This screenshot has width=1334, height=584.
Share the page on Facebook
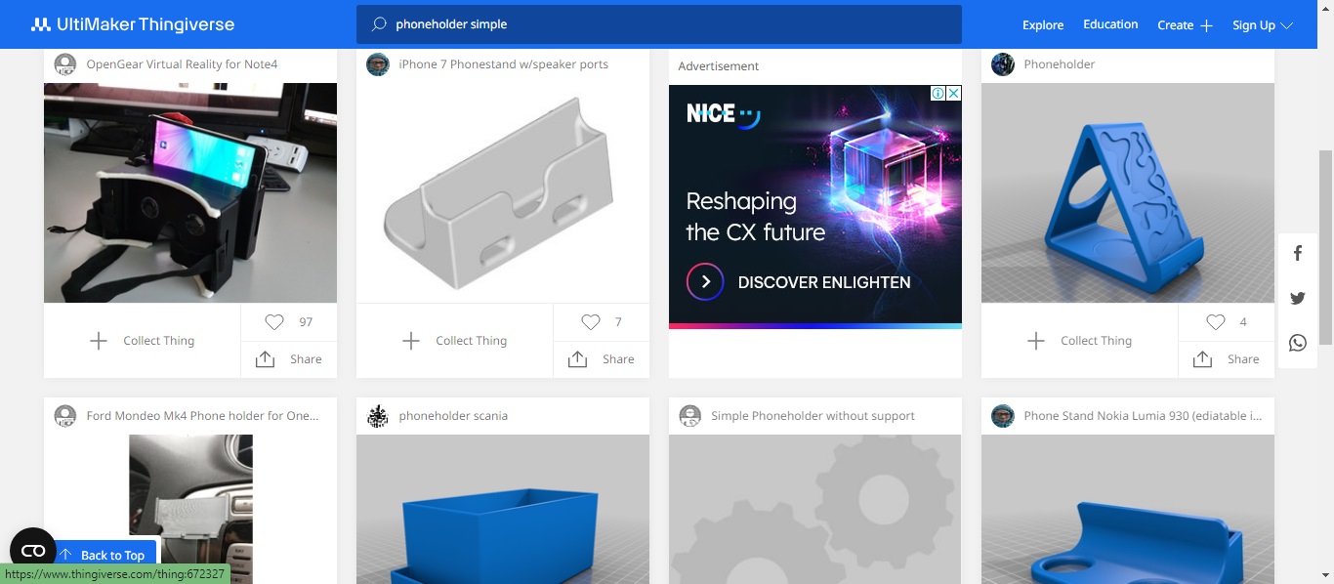pos(1298,254)
